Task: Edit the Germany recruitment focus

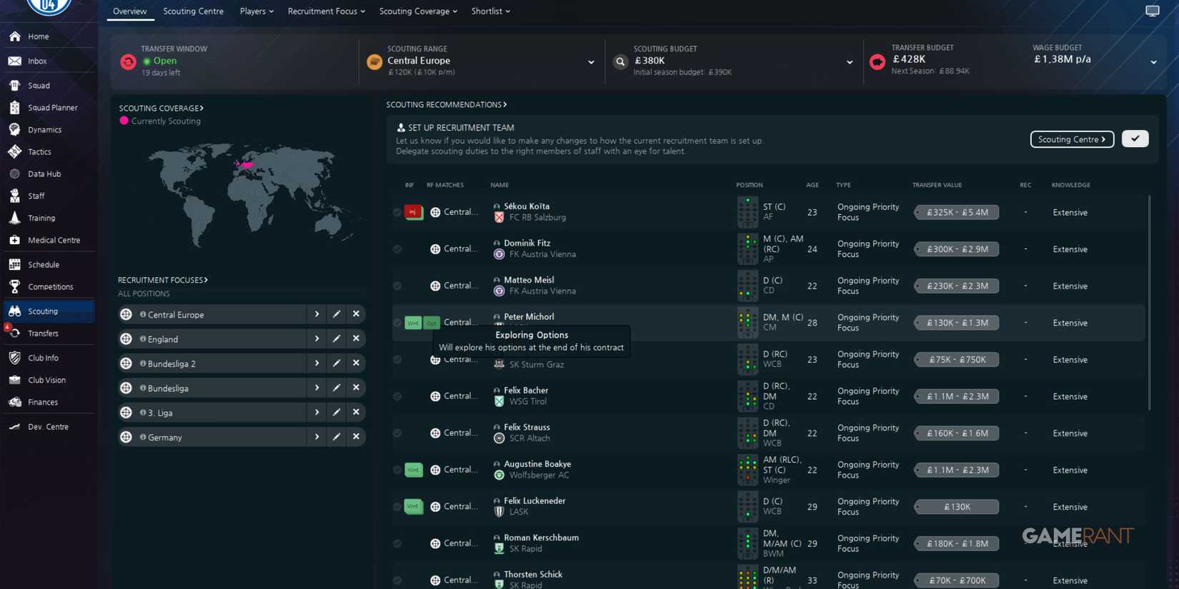Action: tap(337, 437)
